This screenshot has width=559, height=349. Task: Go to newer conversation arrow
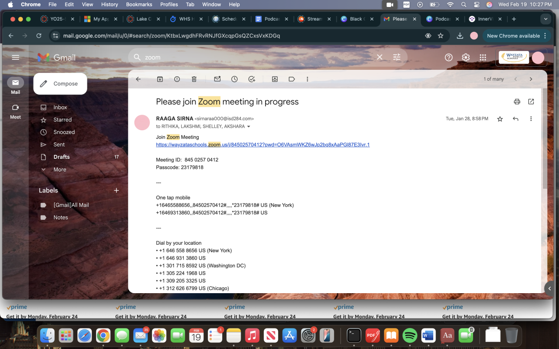[x=516, y=79]
